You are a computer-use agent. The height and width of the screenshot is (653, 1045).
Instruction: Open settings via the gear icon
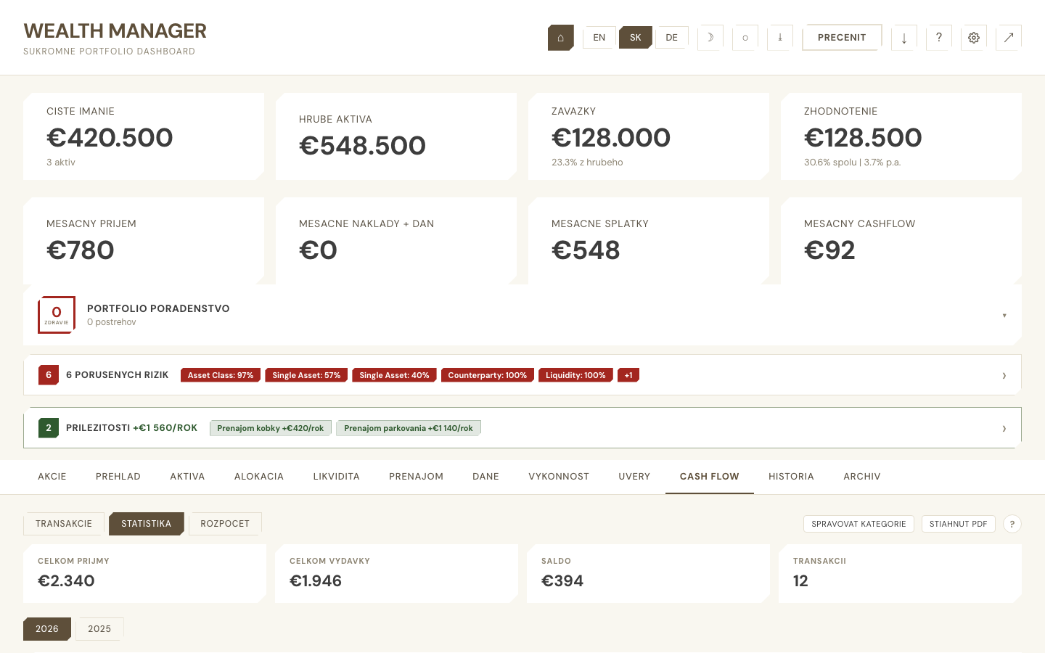973,37
